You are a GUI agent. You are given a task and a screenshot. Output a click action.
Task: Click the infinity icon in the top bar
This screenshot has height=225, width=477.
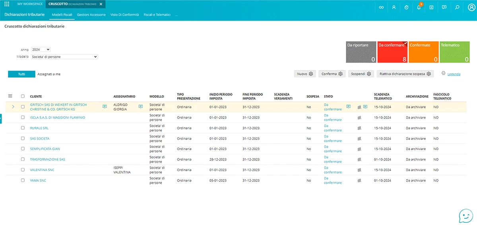click(x=382, y=7)
